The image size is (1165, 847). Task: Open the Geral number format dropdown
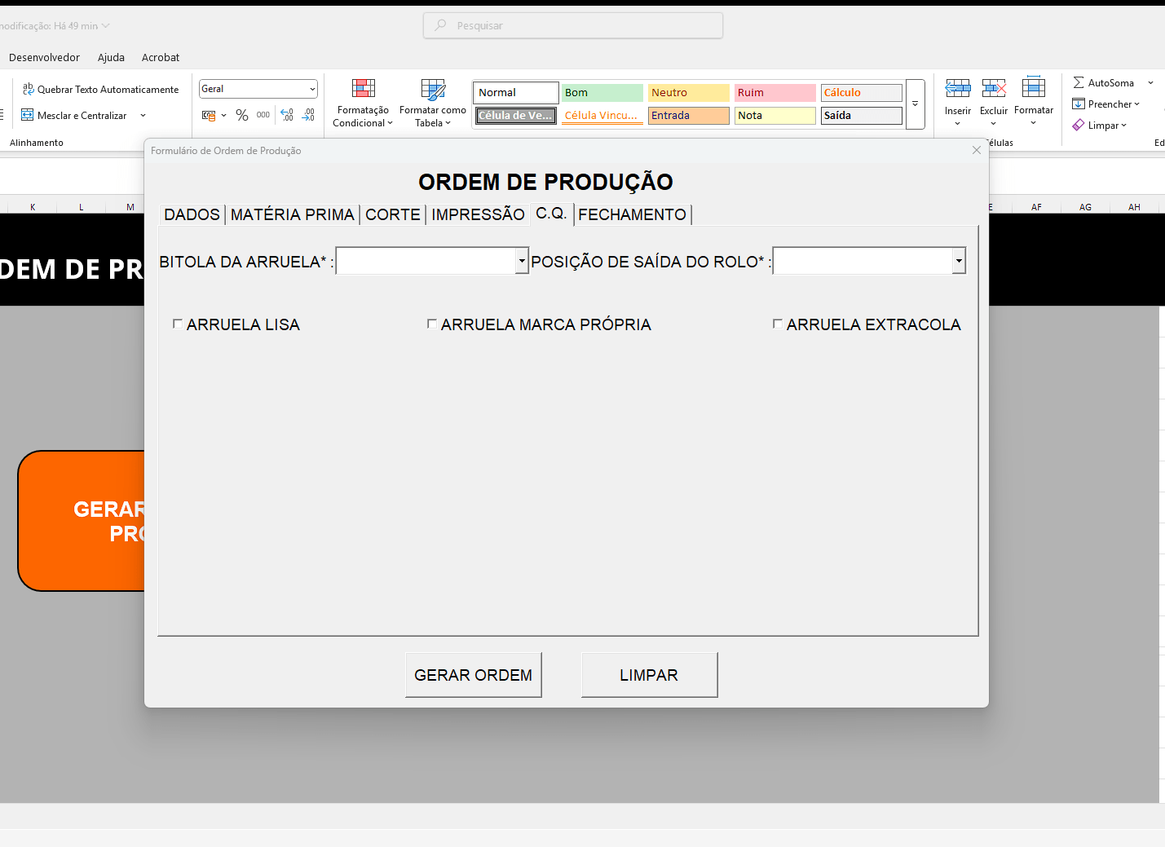pos(312,89)
